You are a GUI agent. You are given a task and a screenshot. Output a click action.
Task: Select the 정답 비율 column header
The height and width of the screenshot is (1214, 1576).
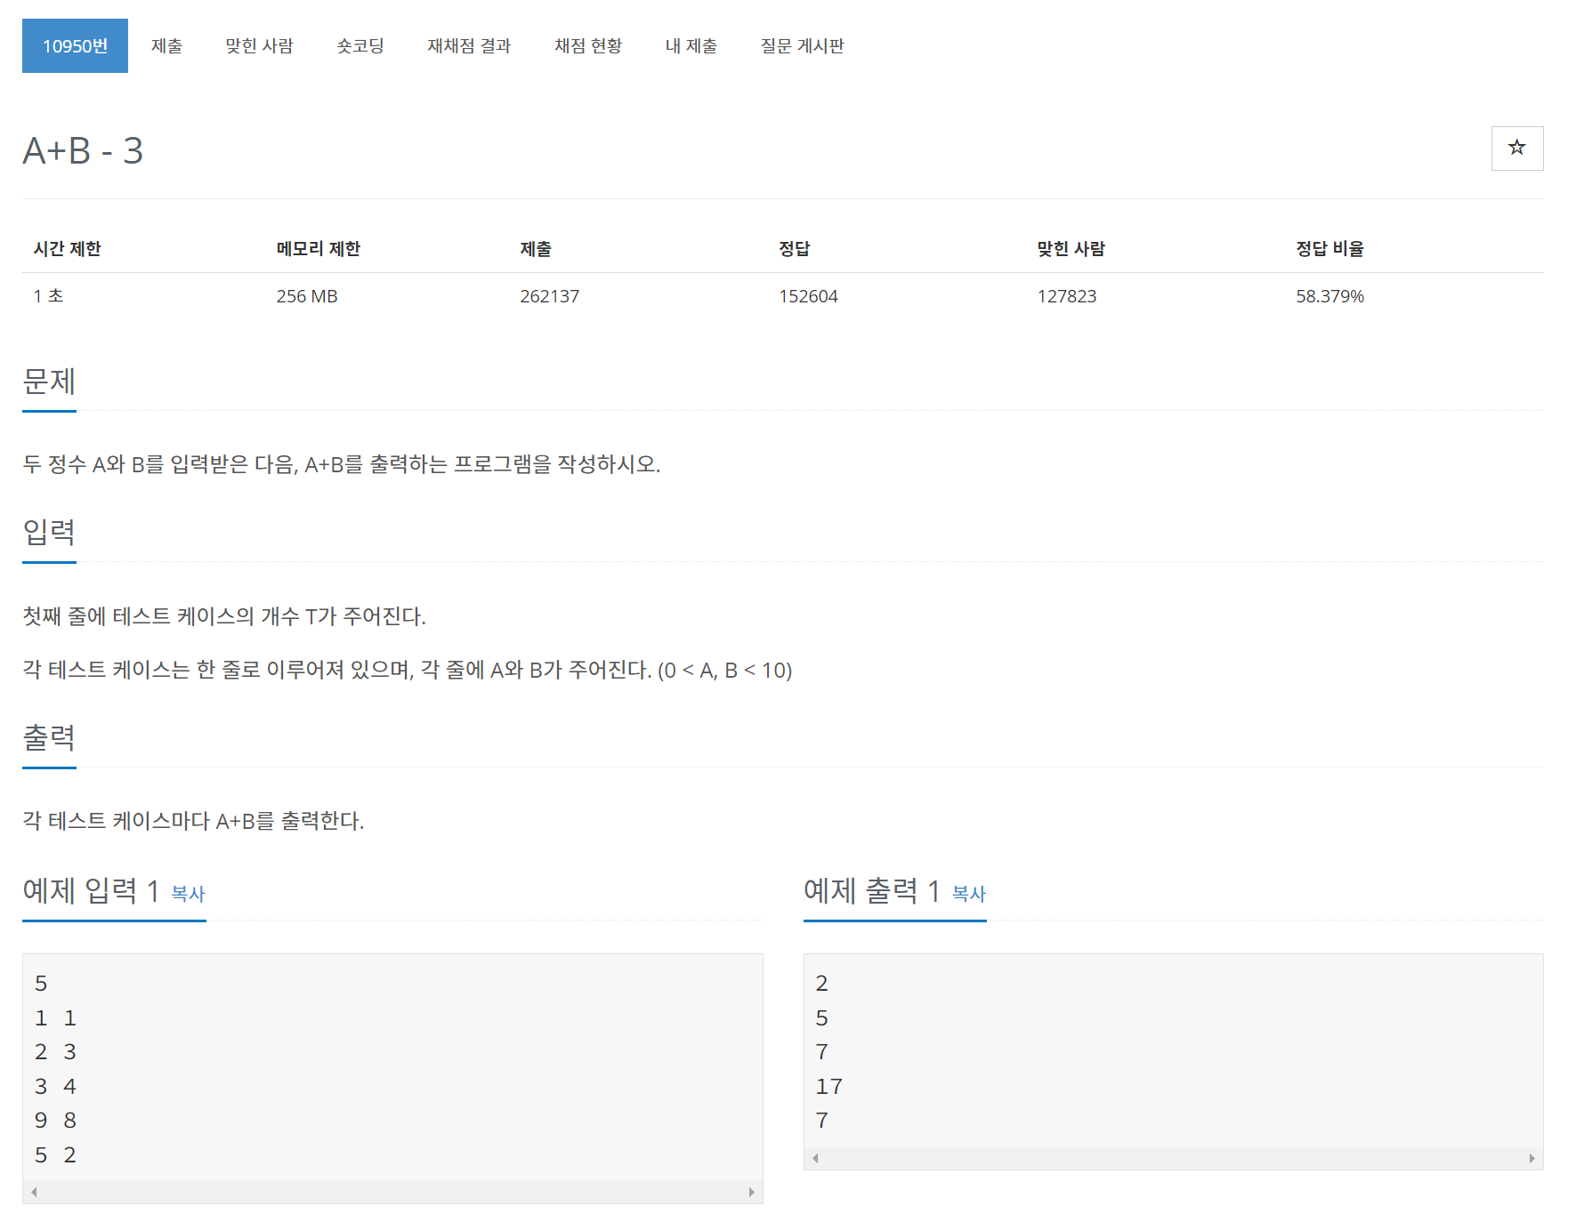pyautogui.click(x=1329, y=249)
